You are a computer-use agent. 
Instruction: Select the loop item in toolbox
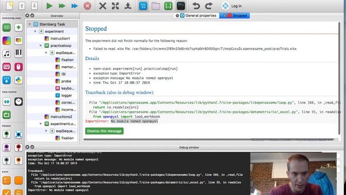[6, 28]
